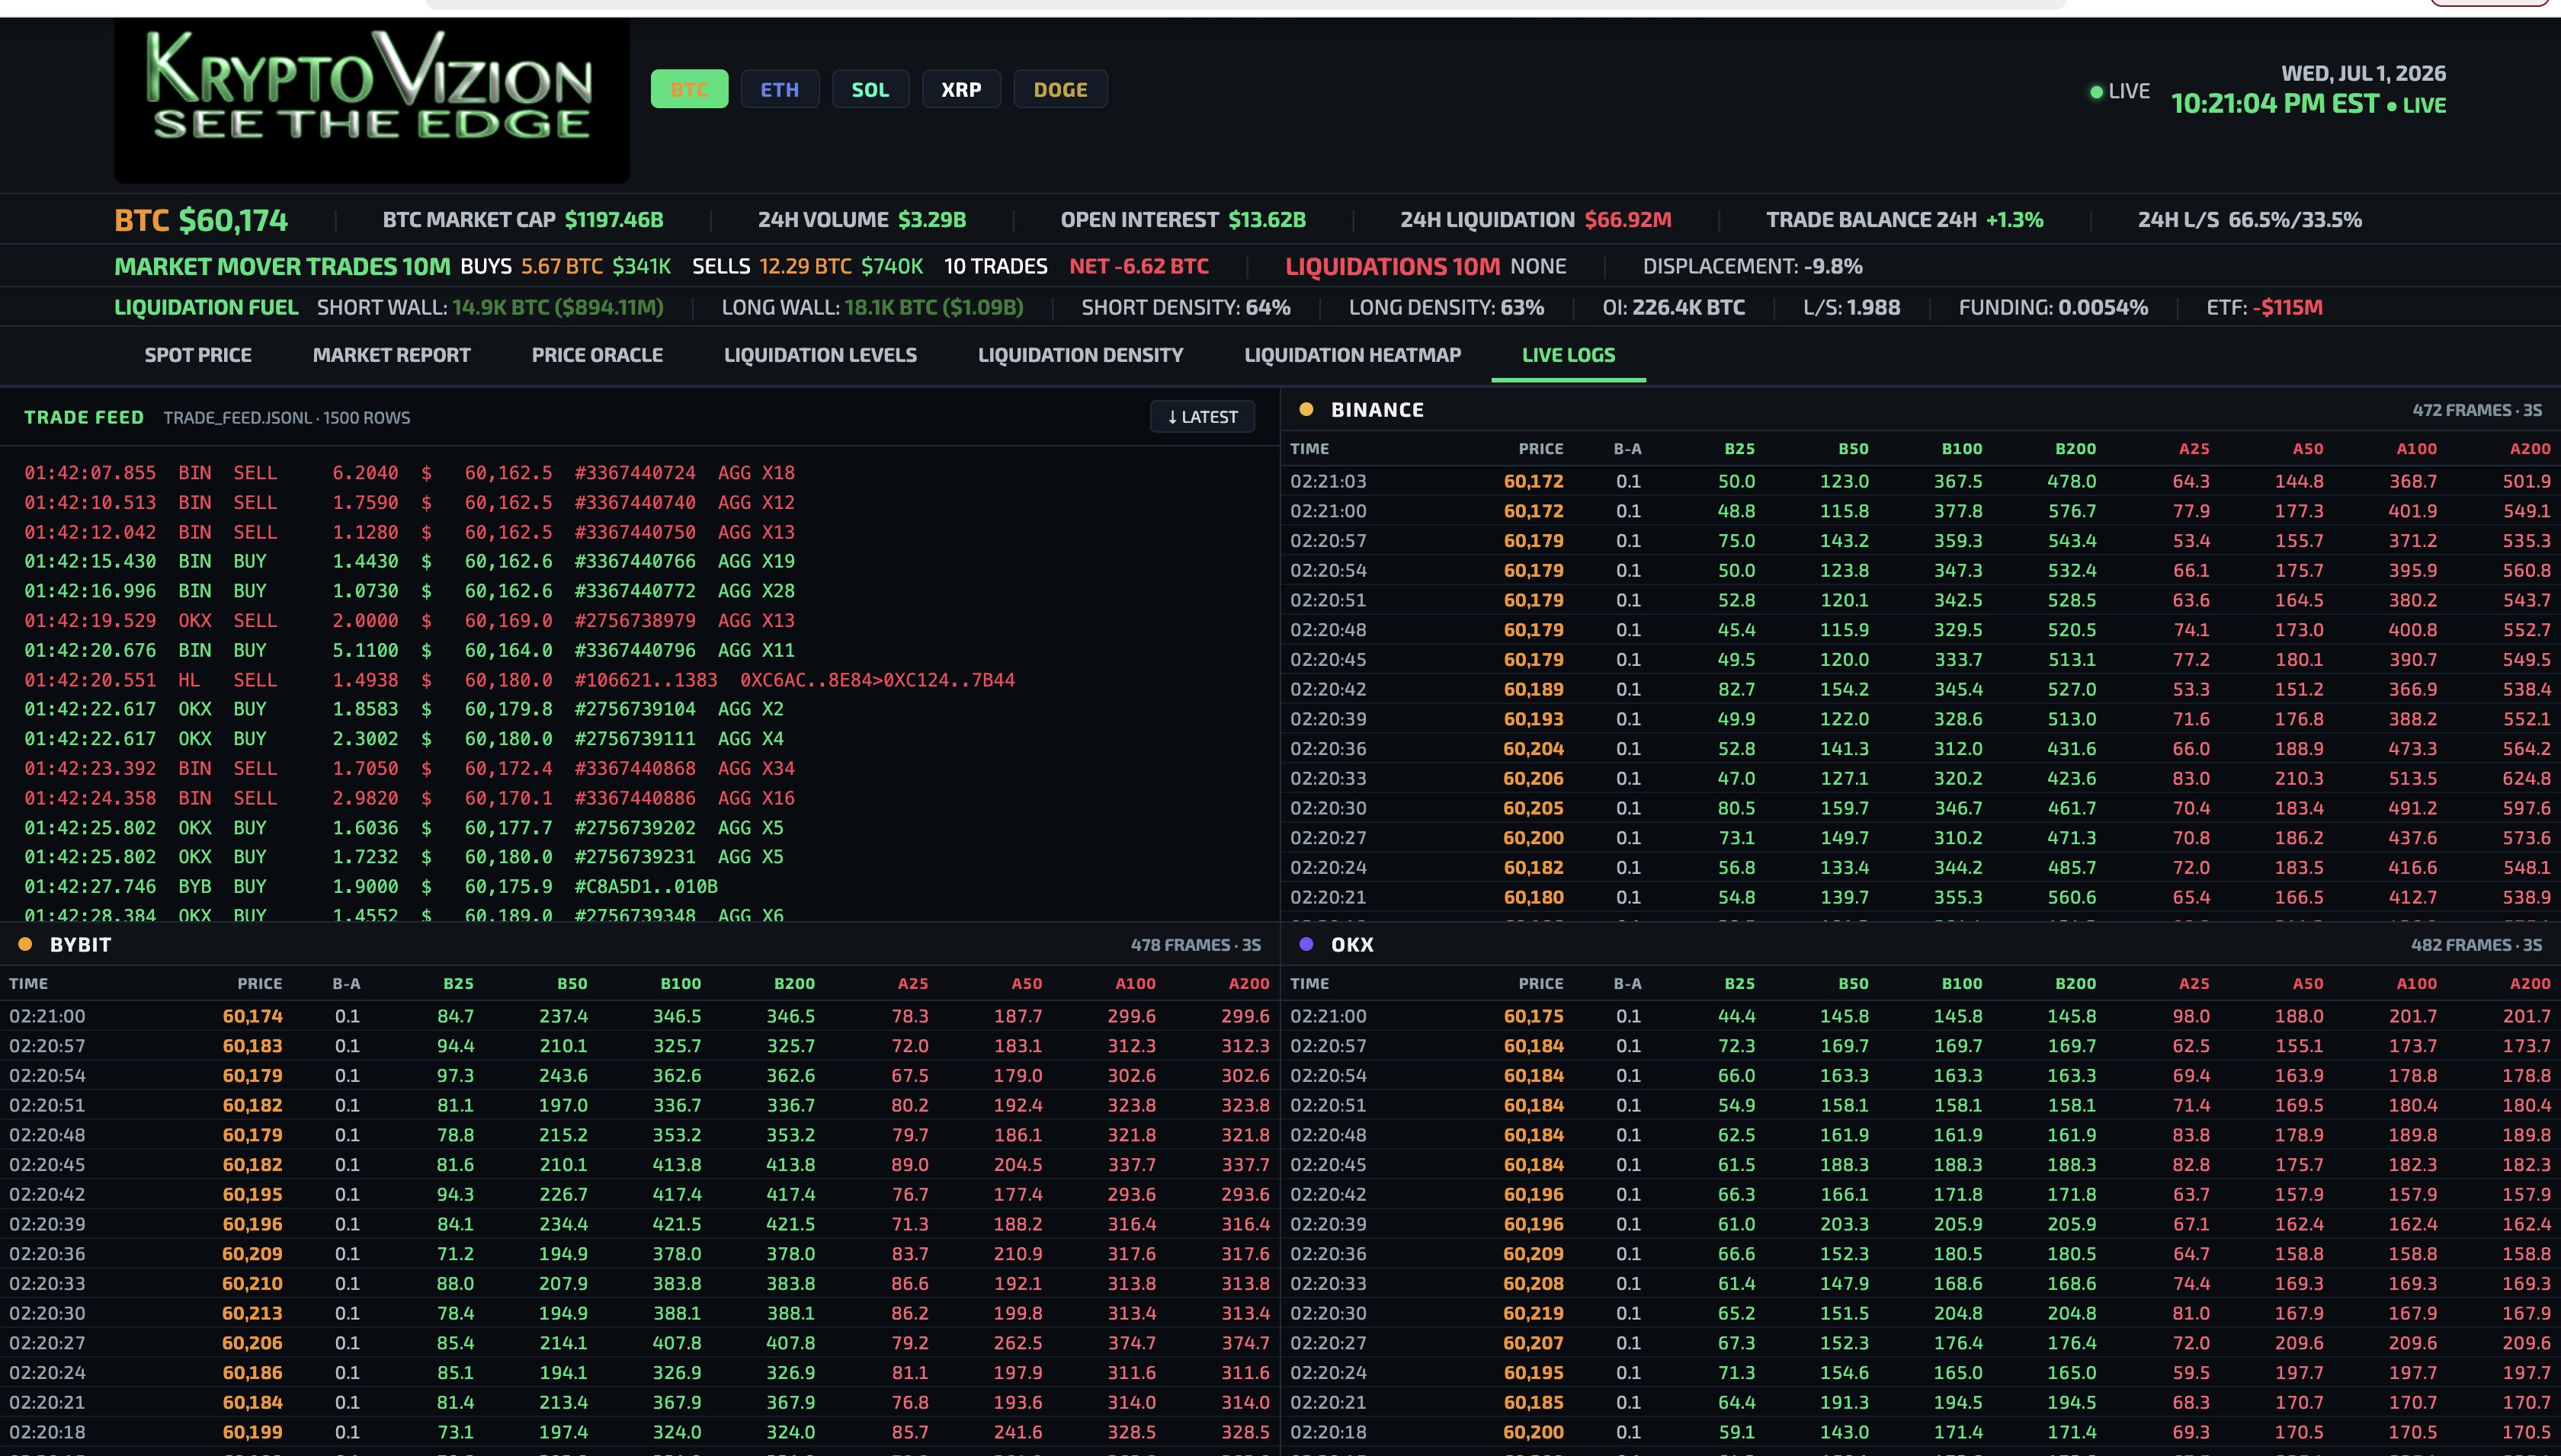This screenshot has height=1456, width=2561.
Task: Select OKX row at 02:20:18
Action: [x=1921, y=1432]
